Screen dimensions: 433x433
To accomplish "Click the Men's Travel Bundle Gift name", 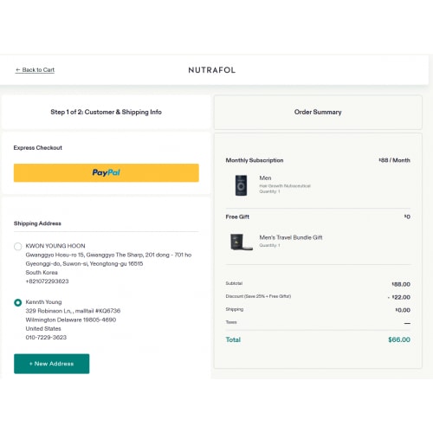I will (x=291, y=237).
